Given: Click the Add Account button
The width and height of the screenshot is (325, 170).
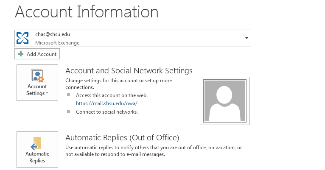Looking at the screenshot, I should click(x=37, y=54).
